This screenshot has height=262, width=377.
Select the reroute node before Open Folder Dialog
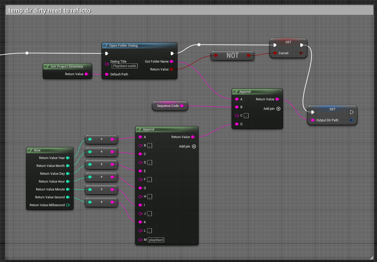[x=27, y=53]
